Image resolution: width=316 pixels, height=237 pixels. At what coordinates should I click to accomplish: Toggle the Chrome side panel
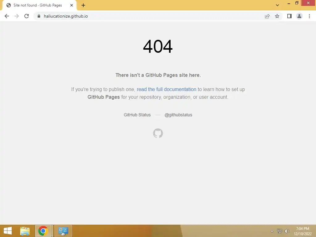tap(289, 16)
